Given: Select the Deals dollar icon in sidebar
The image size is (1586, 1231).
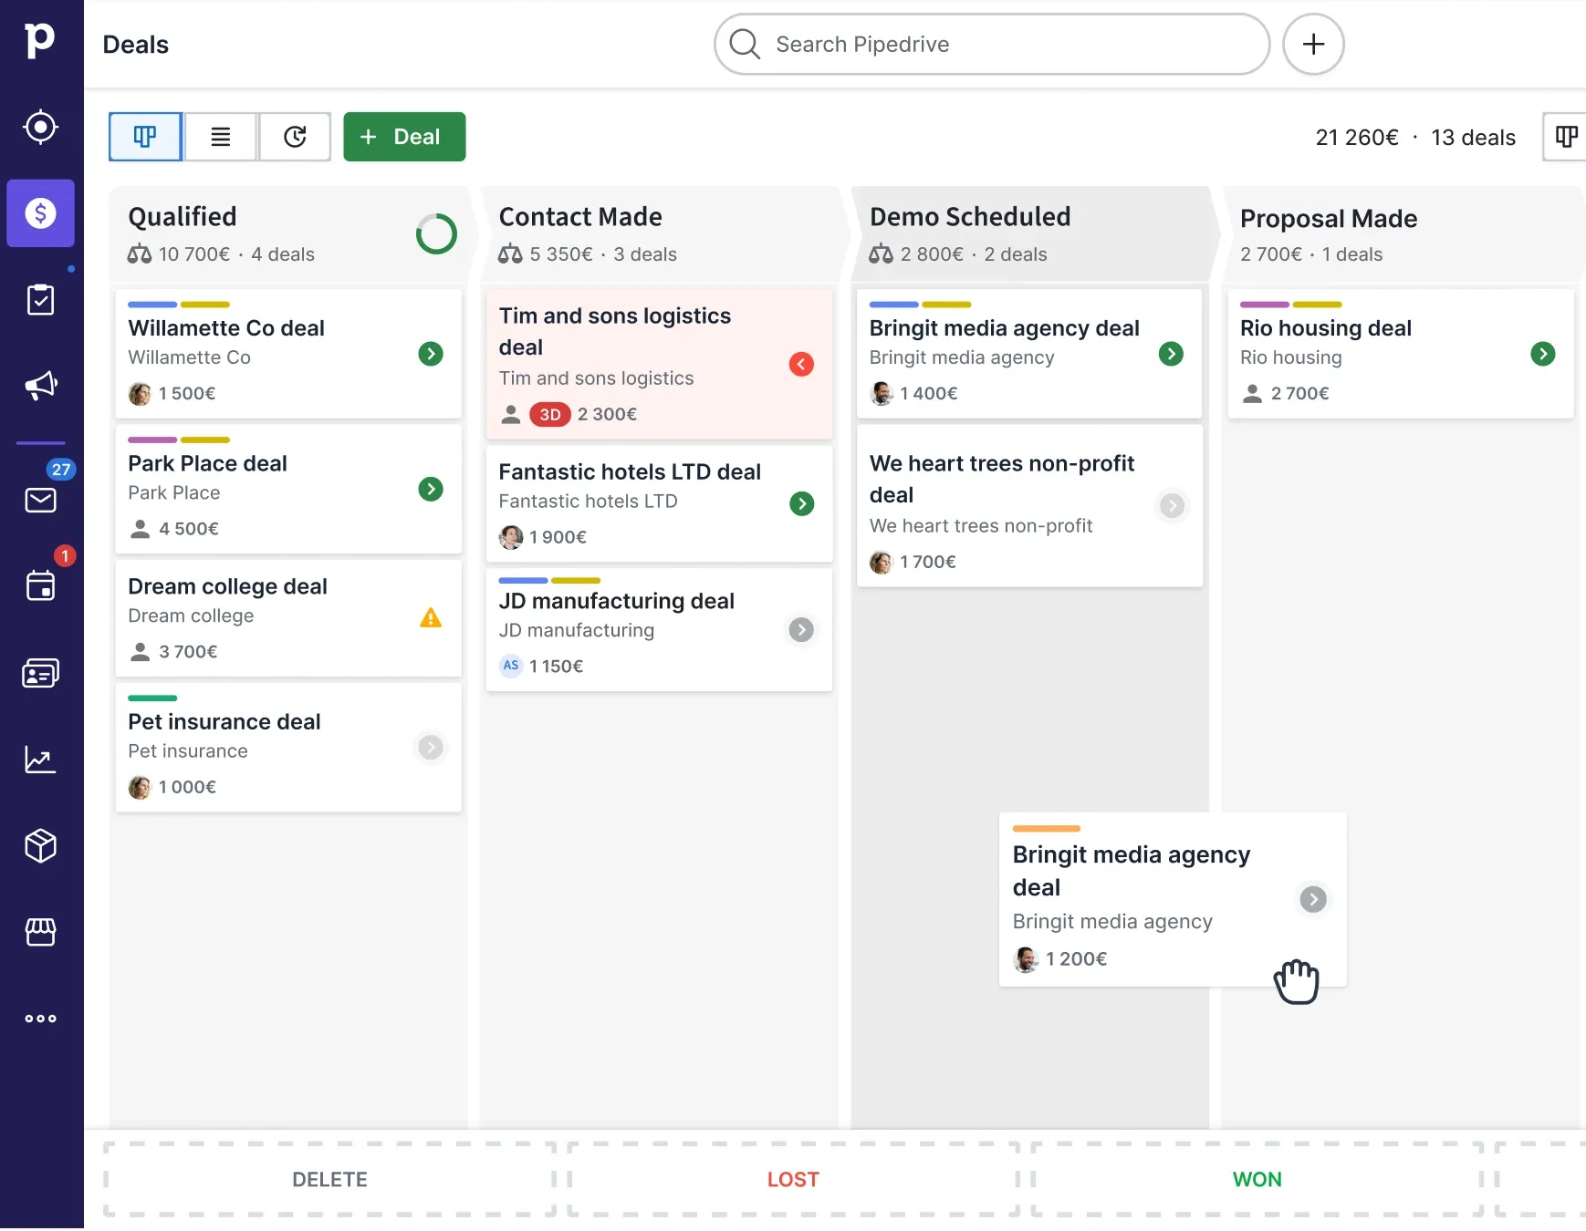Looking at the screenshot, I should pos(41,213).
